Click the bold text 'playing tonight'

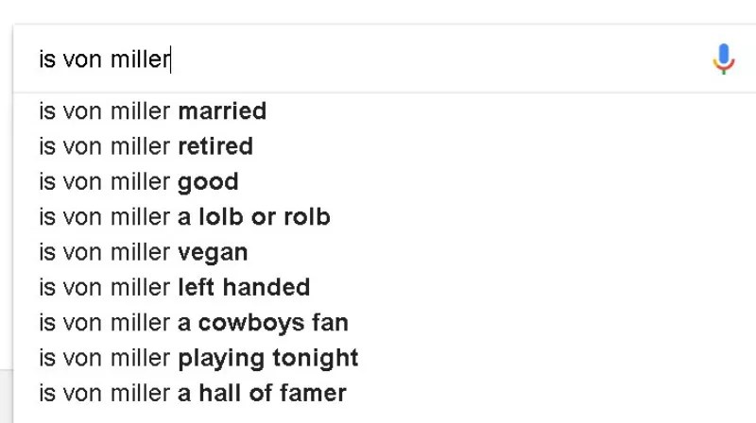(x=268, y=358)
